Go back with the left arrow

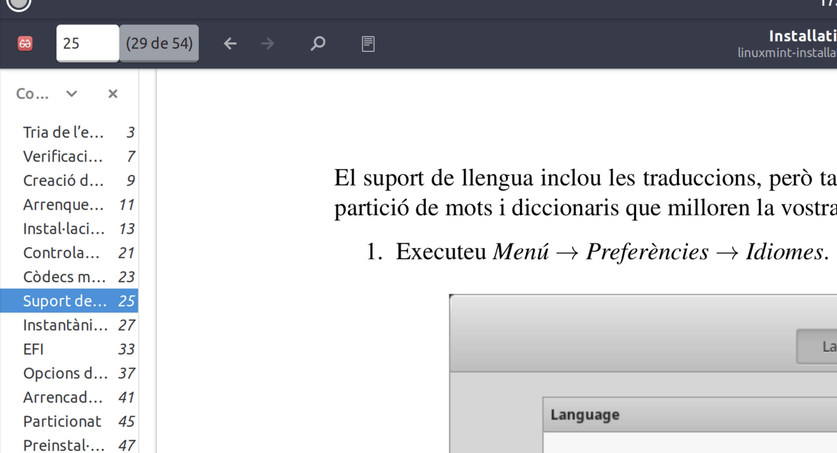click(x=230, y=43)
